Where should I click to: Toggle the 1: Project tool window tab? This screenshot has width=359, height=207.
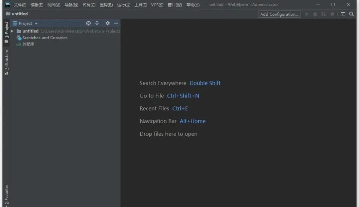coord(6,33)
